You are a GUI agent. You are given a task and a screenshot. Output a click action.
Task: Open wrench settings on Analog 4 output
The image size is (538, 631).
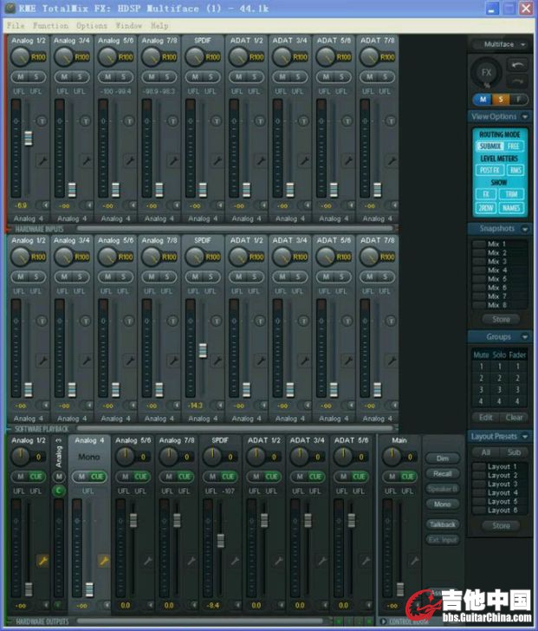pos(103,560)
